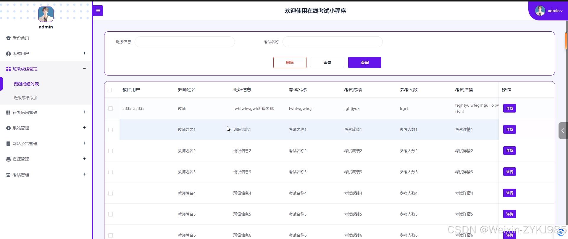The image size is (568, 239).
Task: Check the row for 教师姓名5
Action: tap(110, 214)
